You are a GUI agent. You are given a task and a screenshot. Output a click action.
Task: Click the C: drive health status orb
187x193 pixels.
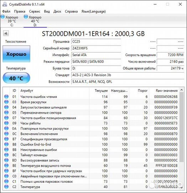pos(2,16)
